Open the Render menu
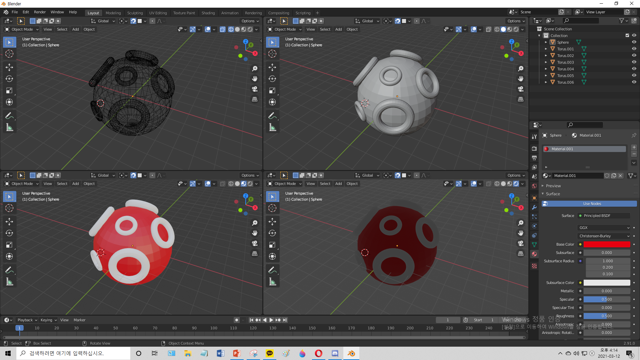The height and width of the screenshot is (360, 640). click(x=40, y=12)
